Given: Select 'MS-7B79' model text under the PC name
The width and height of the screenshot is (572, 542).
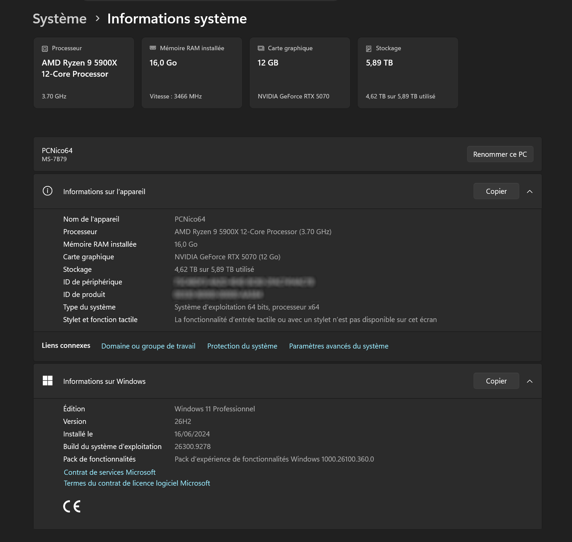Looking at the screenshot, I should (x=54, y=159).
